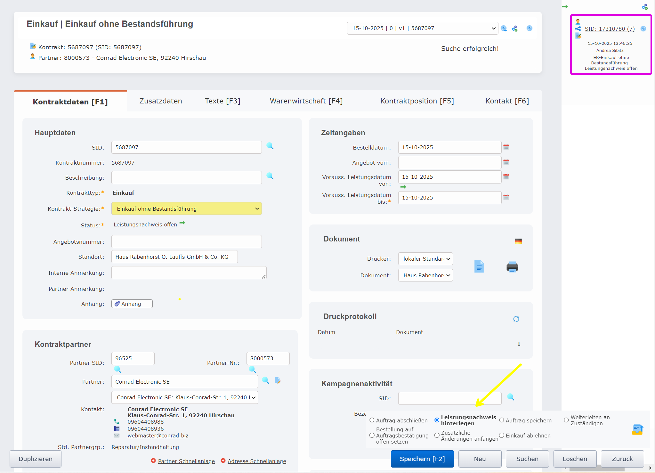This screenshot has height=473, width=655.
Task: Open Kontraktposition [F5] tab
Action: [417, 101]
